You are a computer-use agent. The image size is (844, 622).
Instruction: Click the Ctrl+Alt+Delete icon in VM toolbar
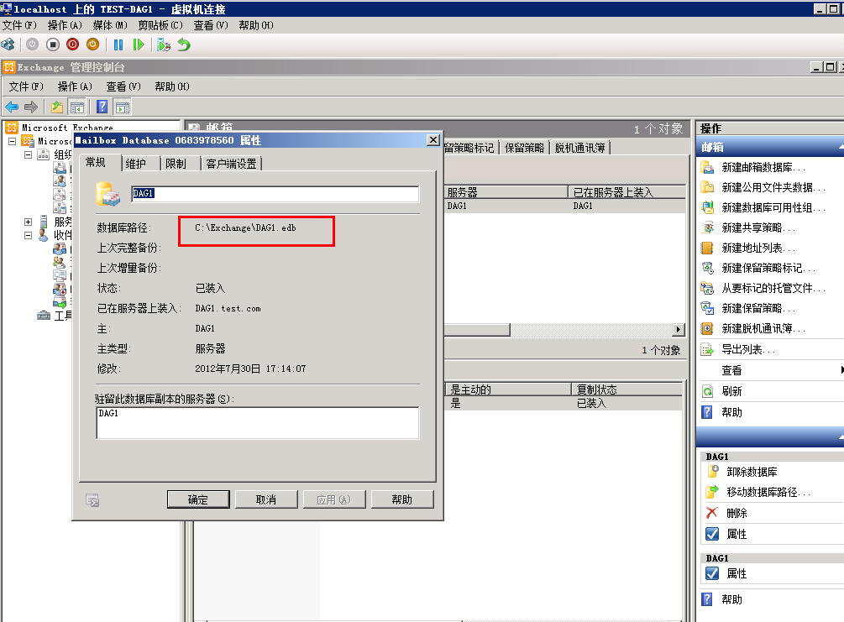click(x=8, y=44)
